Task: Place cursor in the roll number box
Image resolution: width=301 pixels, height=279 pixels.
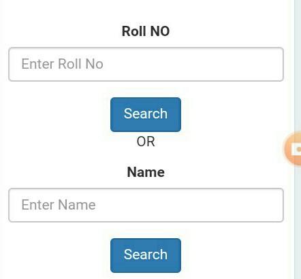Action: [146, 64]
